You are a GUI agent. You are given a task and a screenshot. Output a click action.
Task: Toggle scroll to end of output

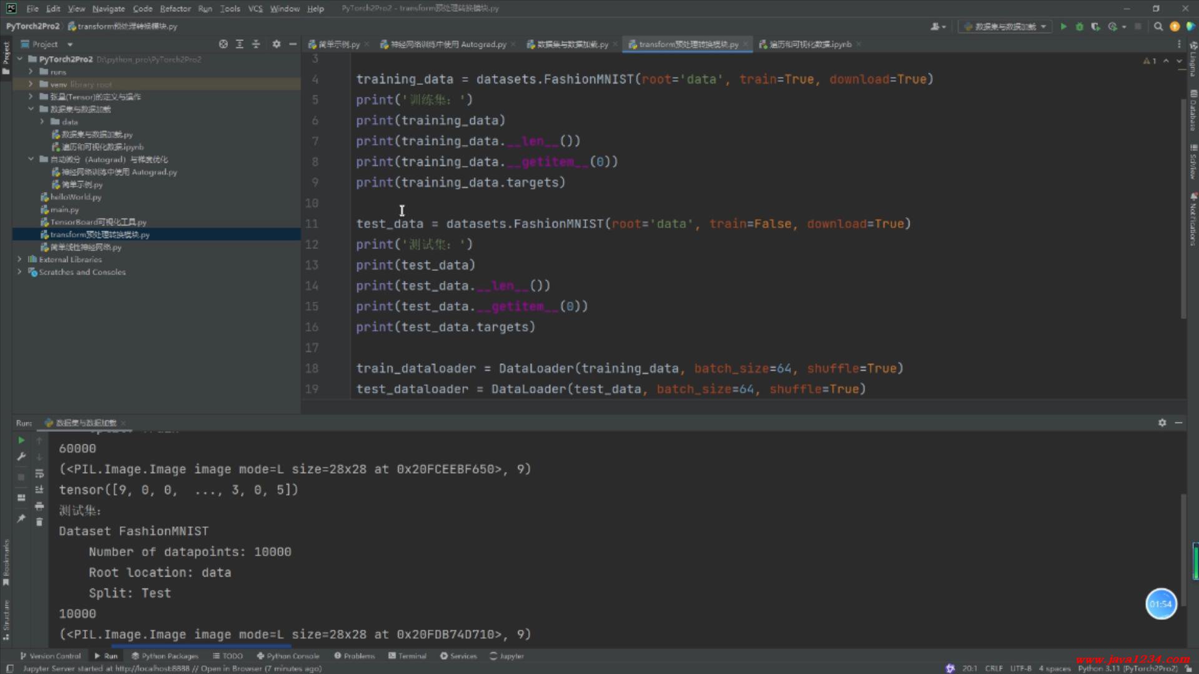[x=39, y=489]
